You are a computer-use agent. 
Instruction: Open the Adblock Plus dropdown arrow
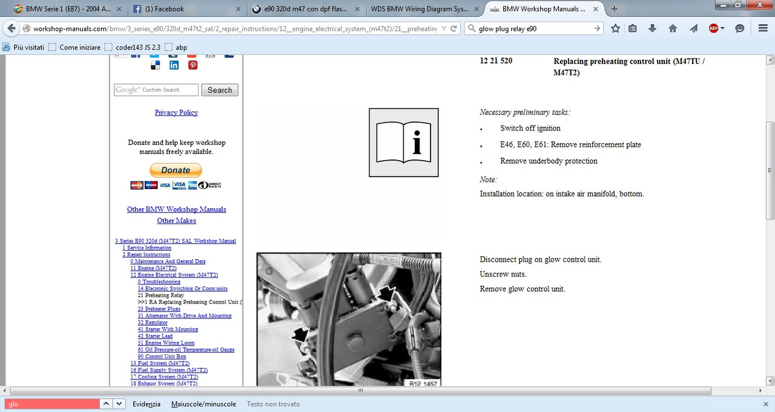point(723,28)
